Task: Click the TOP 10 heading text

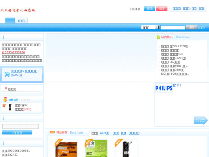Action: click(26, 100)
